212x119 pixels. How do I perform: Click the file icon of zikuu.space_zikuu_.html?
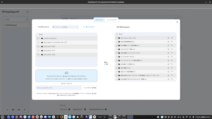(119, 38)
